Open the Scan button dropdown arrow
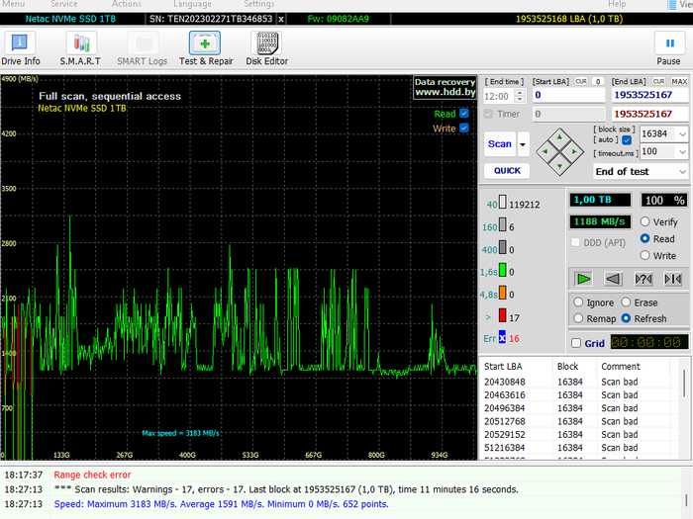 [524, 144]
